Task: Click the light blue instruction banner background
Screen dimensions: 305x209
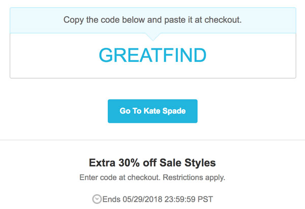Action: (41, 20)
